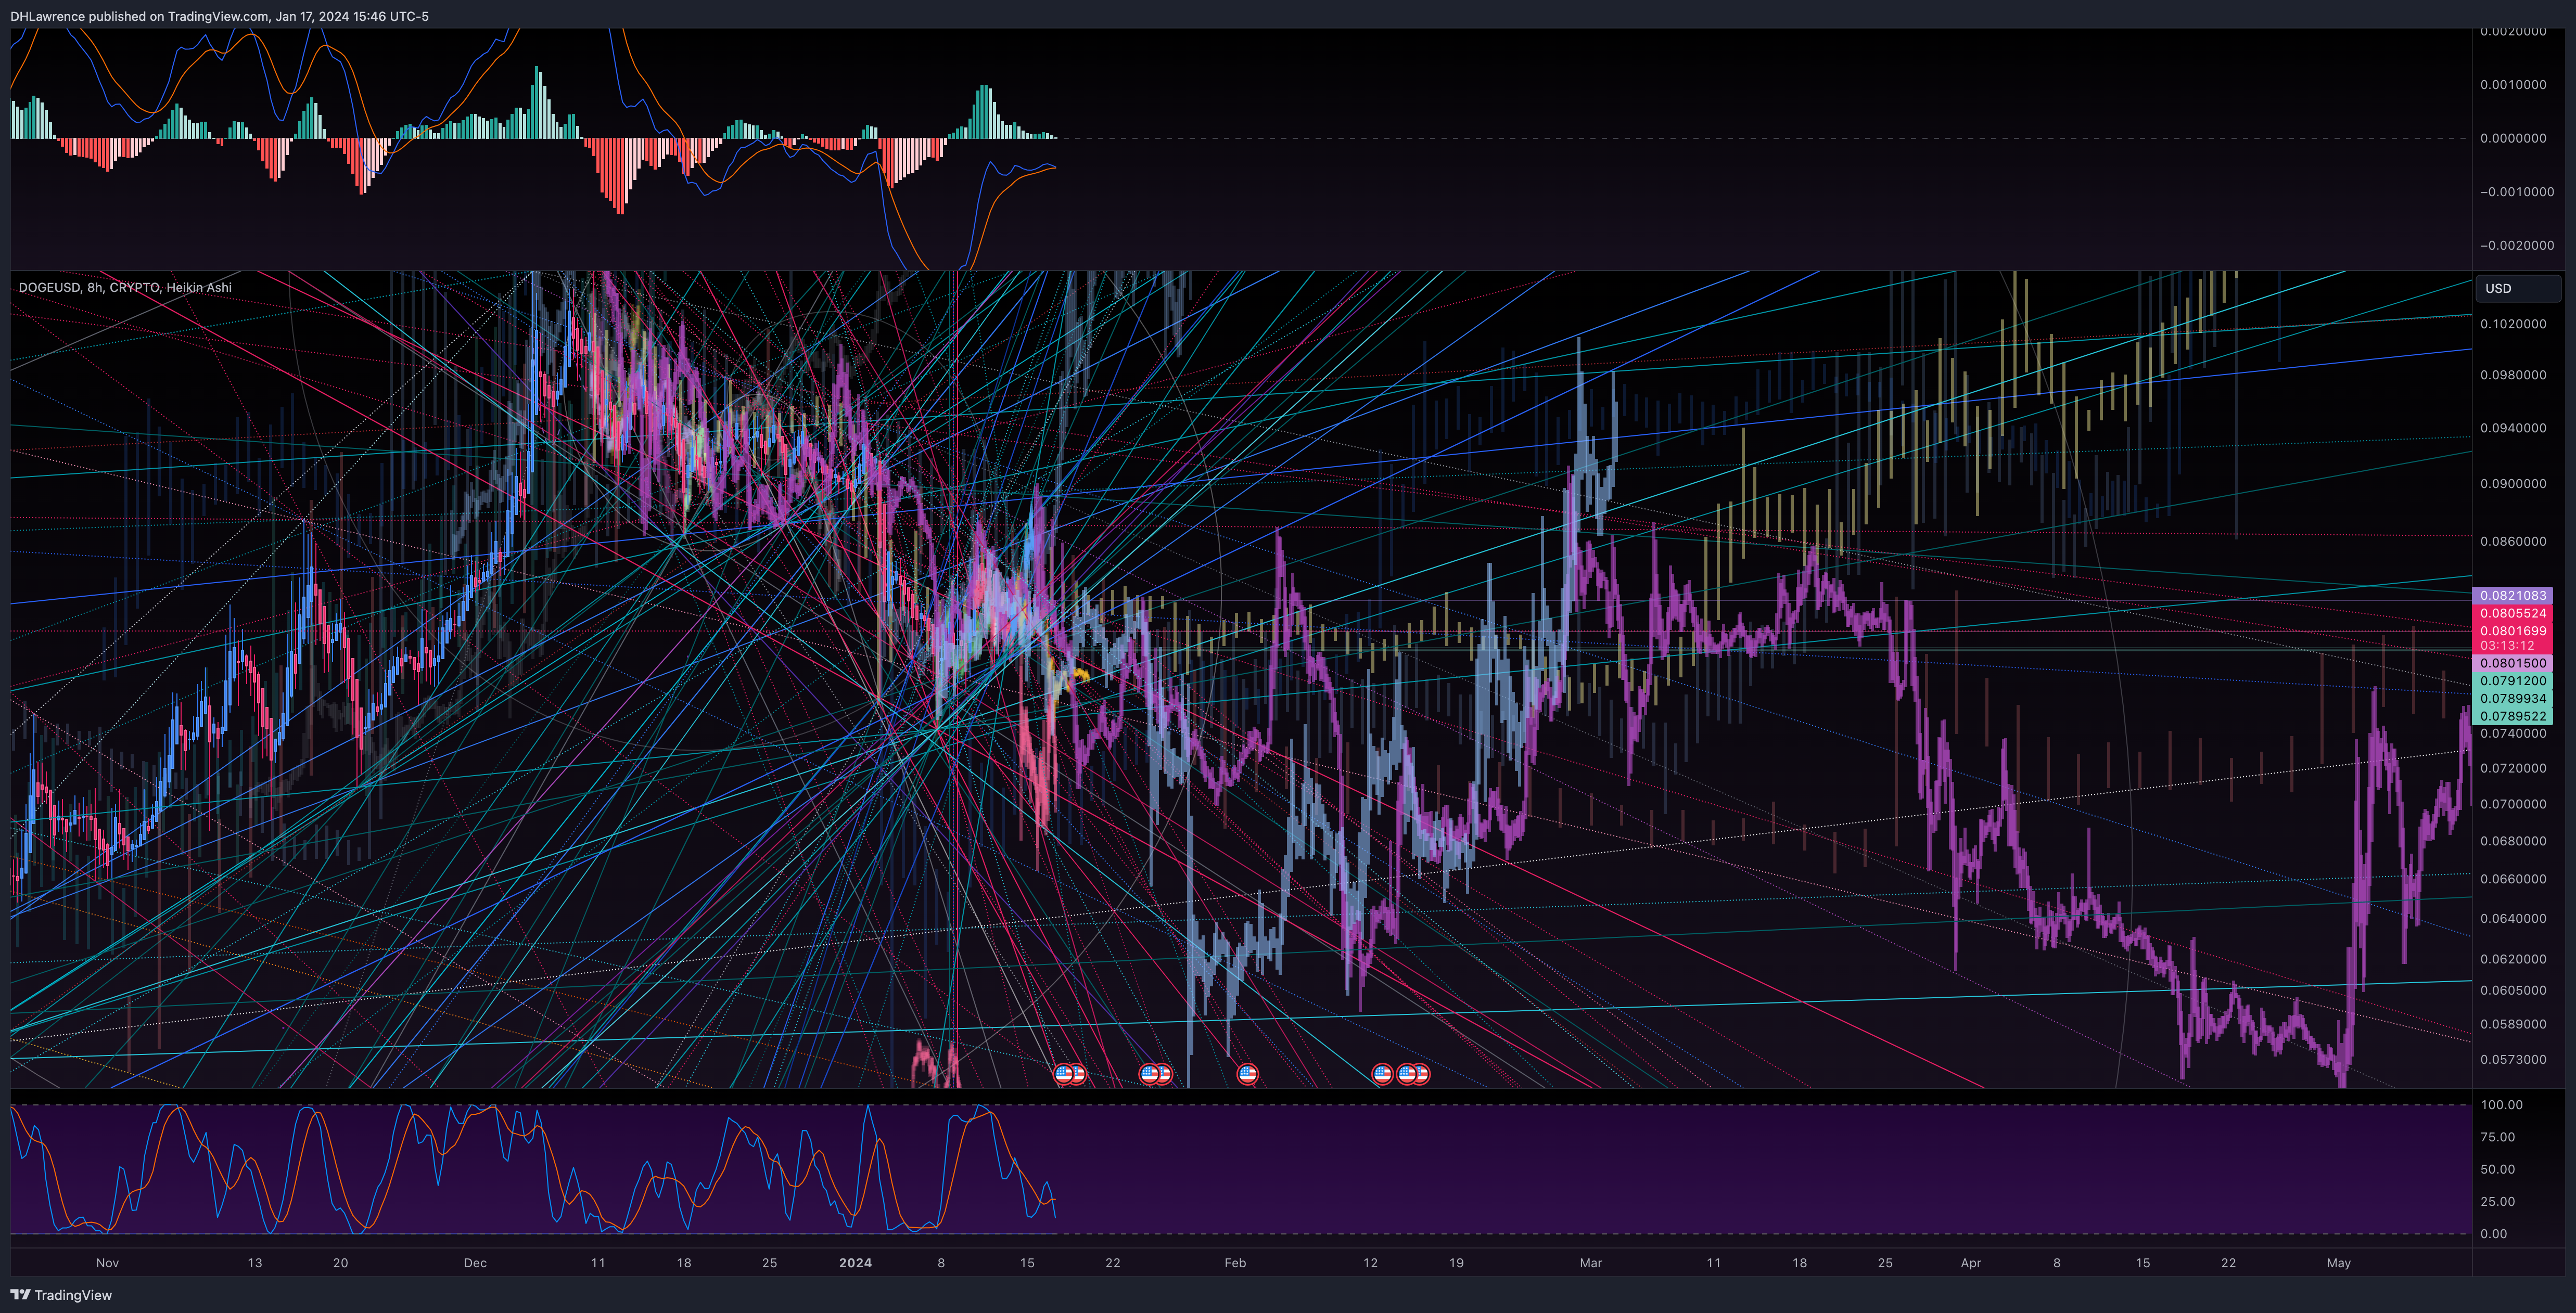Click the green 0.0791200 price label
This screenshot has width=2576, height=1313.
2512,681
